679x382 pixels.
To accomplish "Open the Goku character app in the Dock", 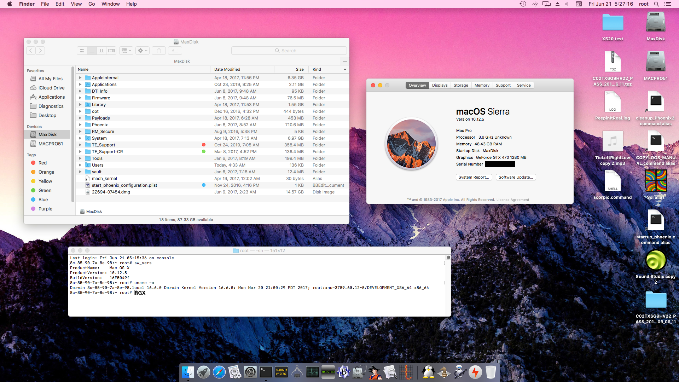I will click(375, 372).
